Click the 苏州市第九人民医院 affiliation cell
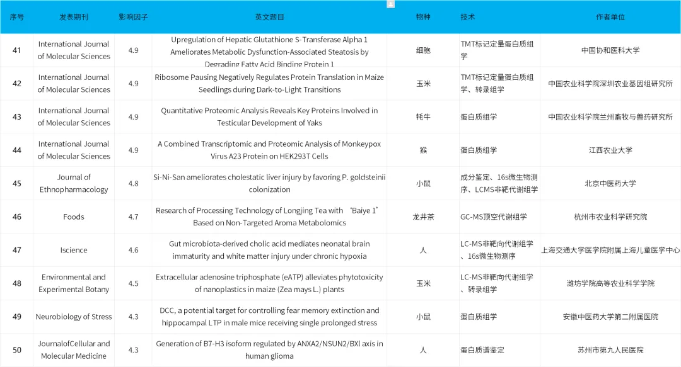The width and height of the screenshot is (681, 367). 610,349
